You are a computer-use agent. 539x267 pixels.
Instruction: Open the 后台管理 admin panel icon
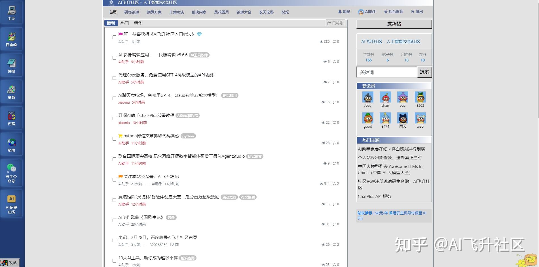(394, 12)
